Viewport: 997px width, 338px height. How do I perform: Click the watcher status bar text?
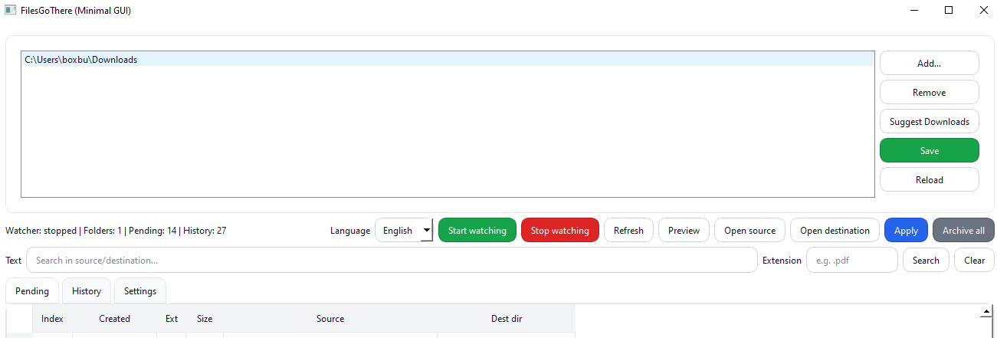[x=116, y=230]
